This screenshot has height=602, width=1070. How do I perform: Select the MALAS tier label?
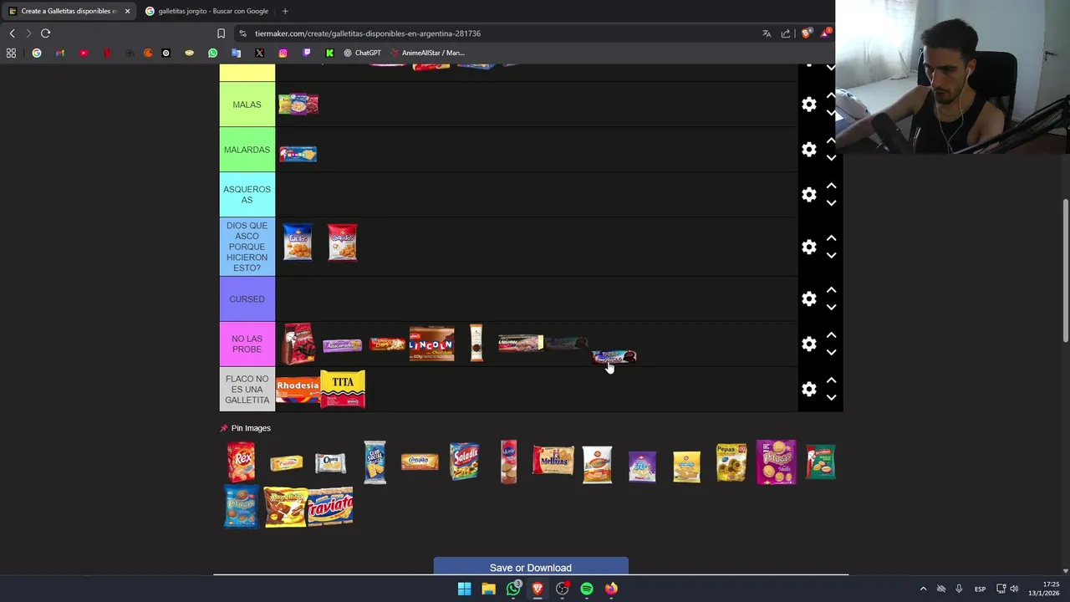coord(247,105)
